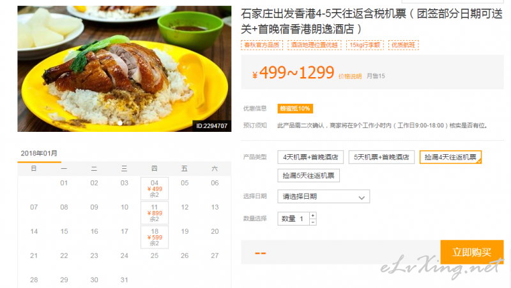Viewport: 511px width, 288px height.
Task: Select 4天机票+首晚酒店 product type
Action: (310, 157)
